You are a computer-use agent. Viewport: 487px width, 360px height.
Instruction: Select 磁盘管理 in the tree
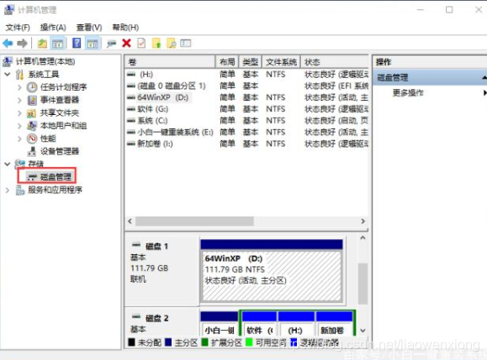coord(56,177)
